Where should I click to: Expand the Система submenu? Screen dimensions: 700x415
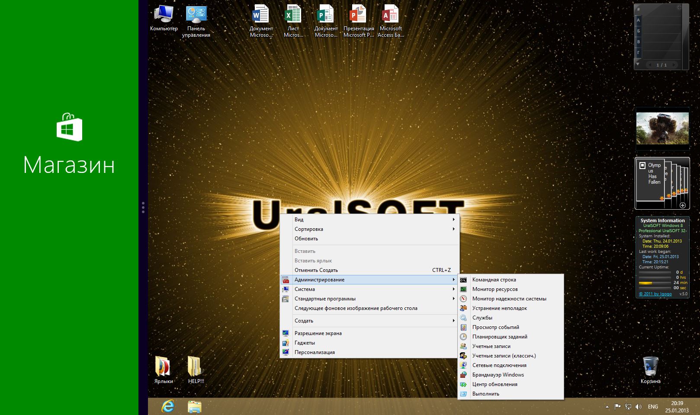pos(370,289)
